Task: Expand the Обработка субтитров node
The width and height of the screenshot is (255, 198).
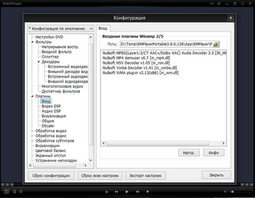Action: [x=32, y=141]
